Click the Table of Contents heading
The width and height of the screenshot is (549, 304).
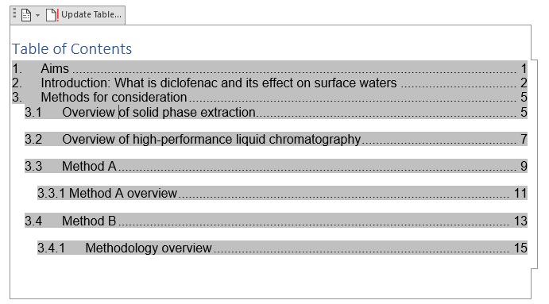72,49
